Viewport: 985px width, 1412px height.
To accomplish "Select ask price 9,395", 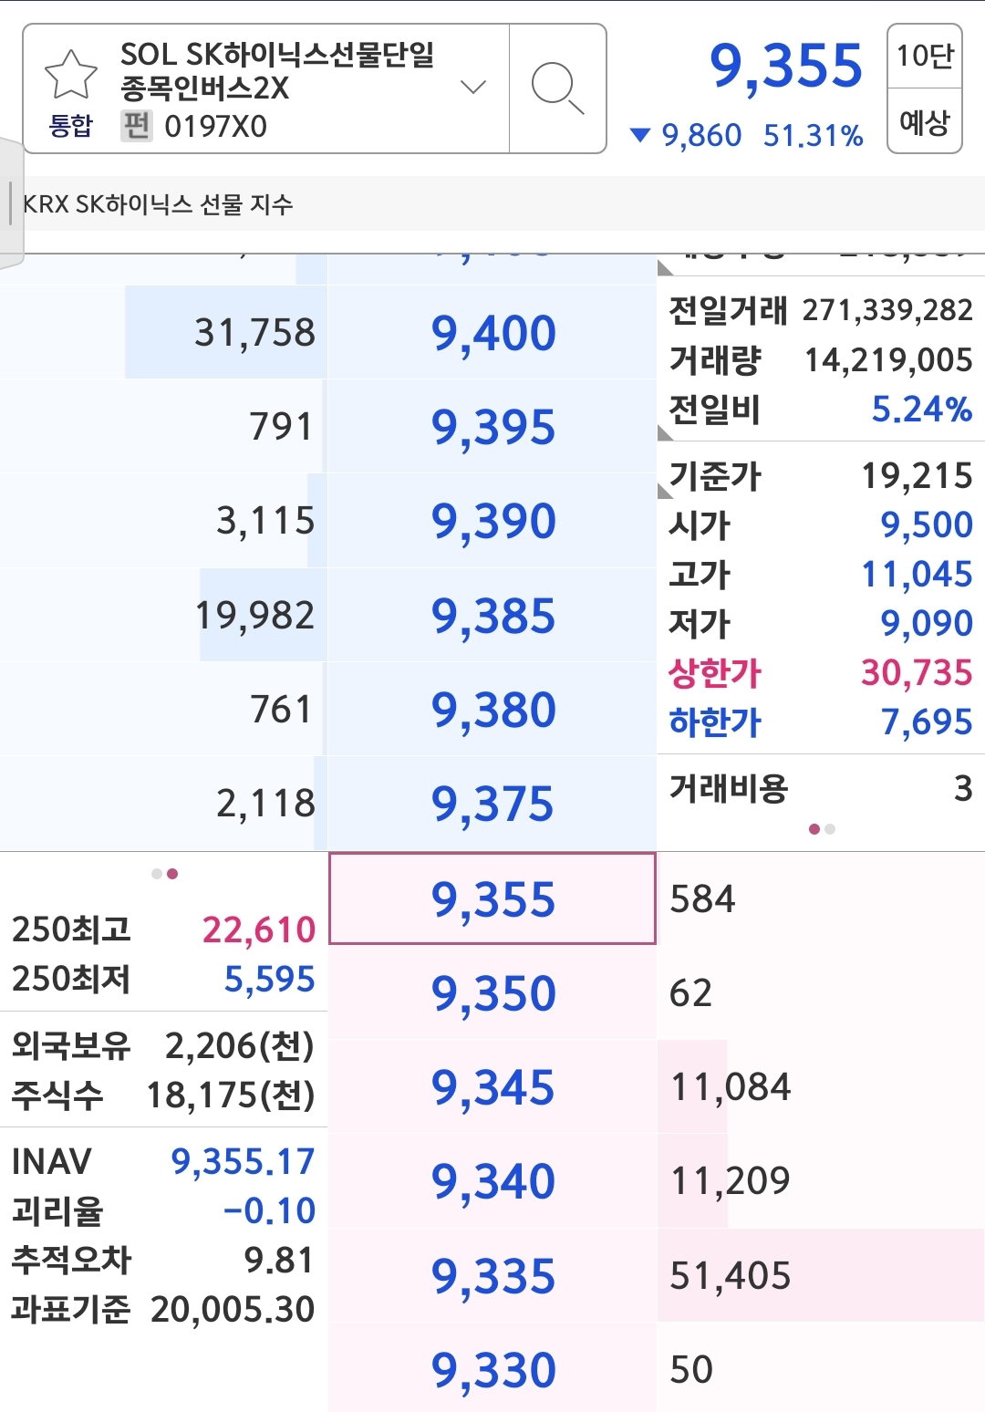I will pyautogui.click(x=493, y=427).
